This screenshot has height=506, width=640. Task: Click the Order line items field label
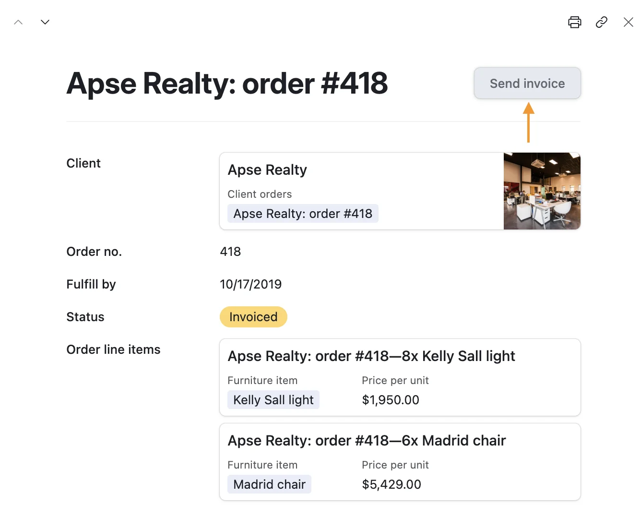[113, 349]
